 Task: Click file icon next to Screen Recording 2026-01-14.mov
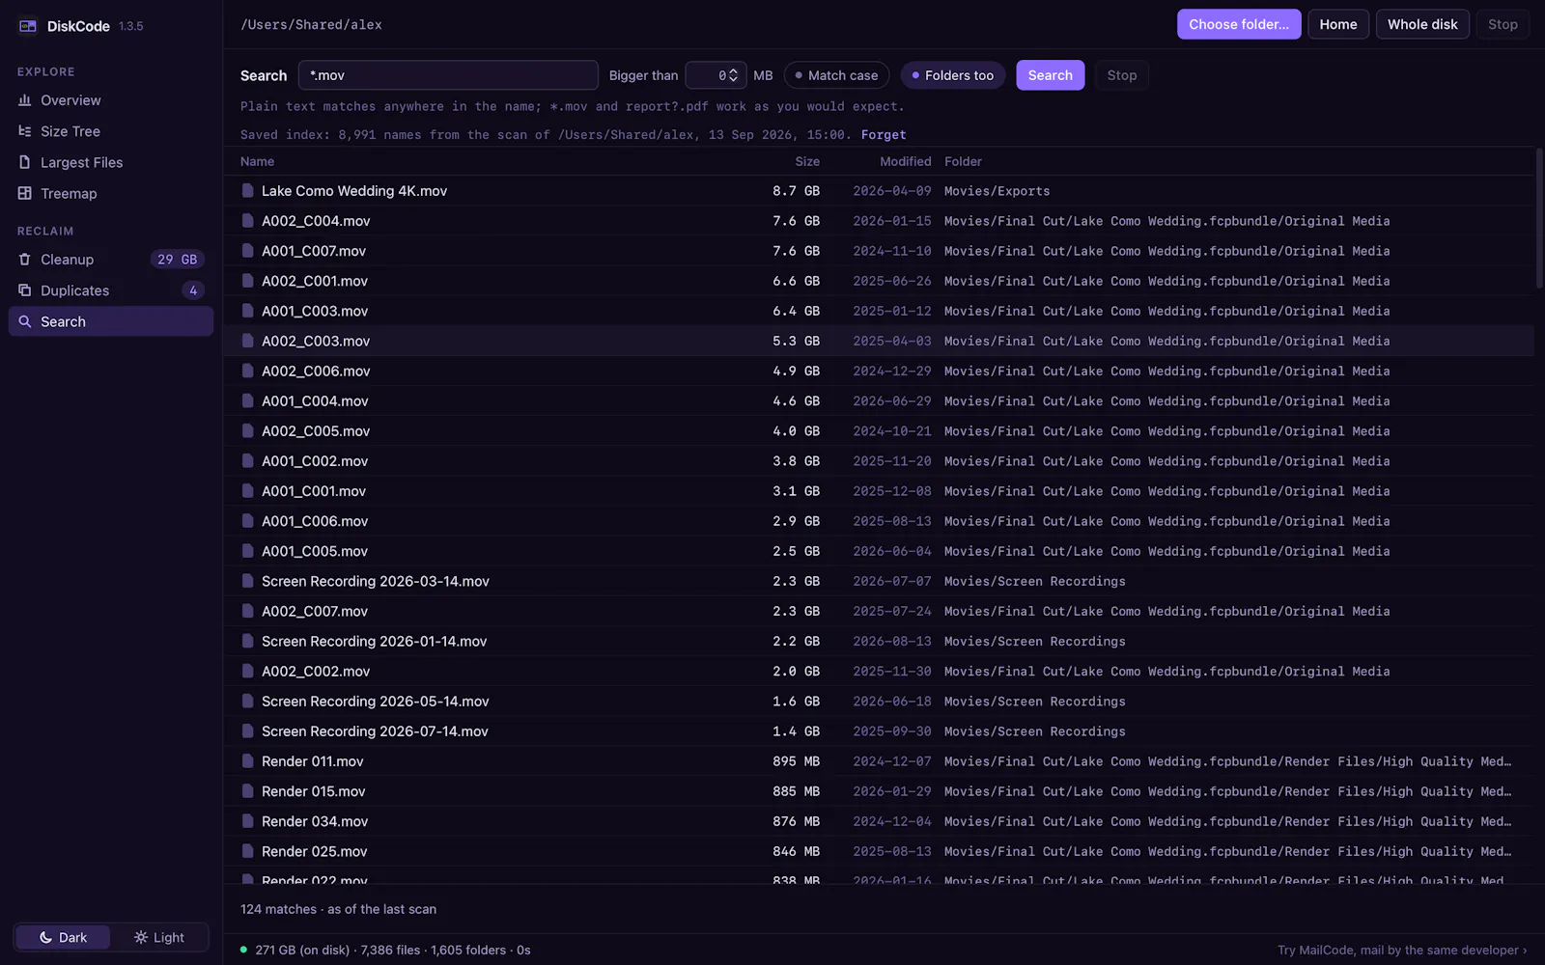[x=248, y=641]
